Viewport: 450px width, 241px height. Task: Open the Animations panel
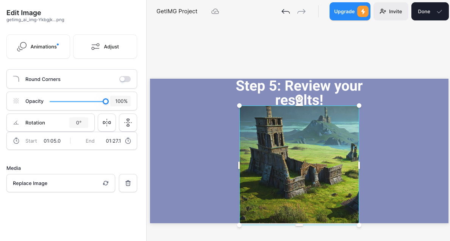click(x=38, y=47)
